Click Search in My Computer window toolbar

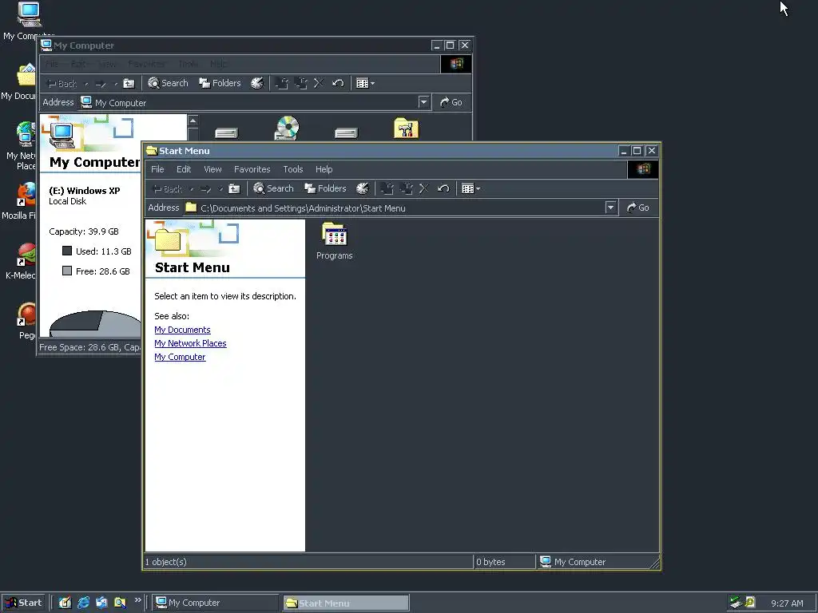(x=168, y=83)
